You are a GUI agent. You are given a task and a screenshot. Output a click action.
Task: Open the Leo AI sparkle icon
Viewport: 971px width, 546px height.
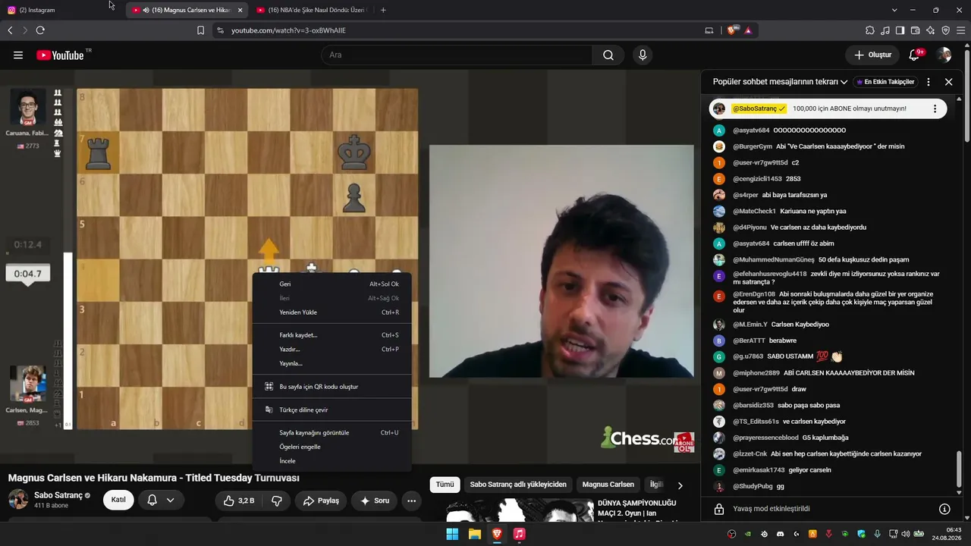[x=930, y=30]
